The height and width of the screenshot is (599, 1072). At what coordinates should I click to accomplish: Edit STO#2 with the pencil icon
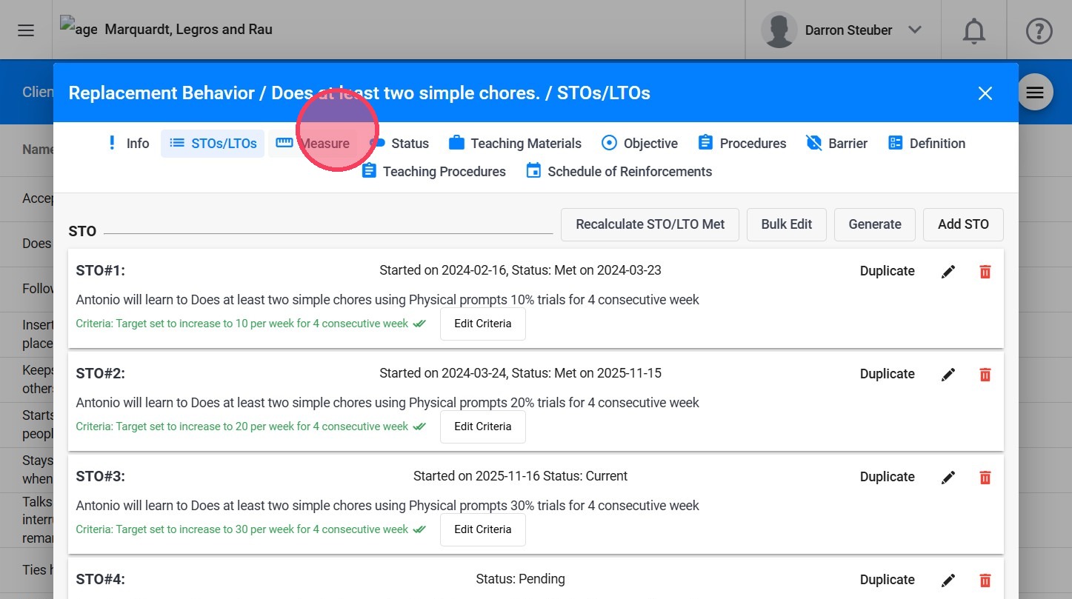948,375
